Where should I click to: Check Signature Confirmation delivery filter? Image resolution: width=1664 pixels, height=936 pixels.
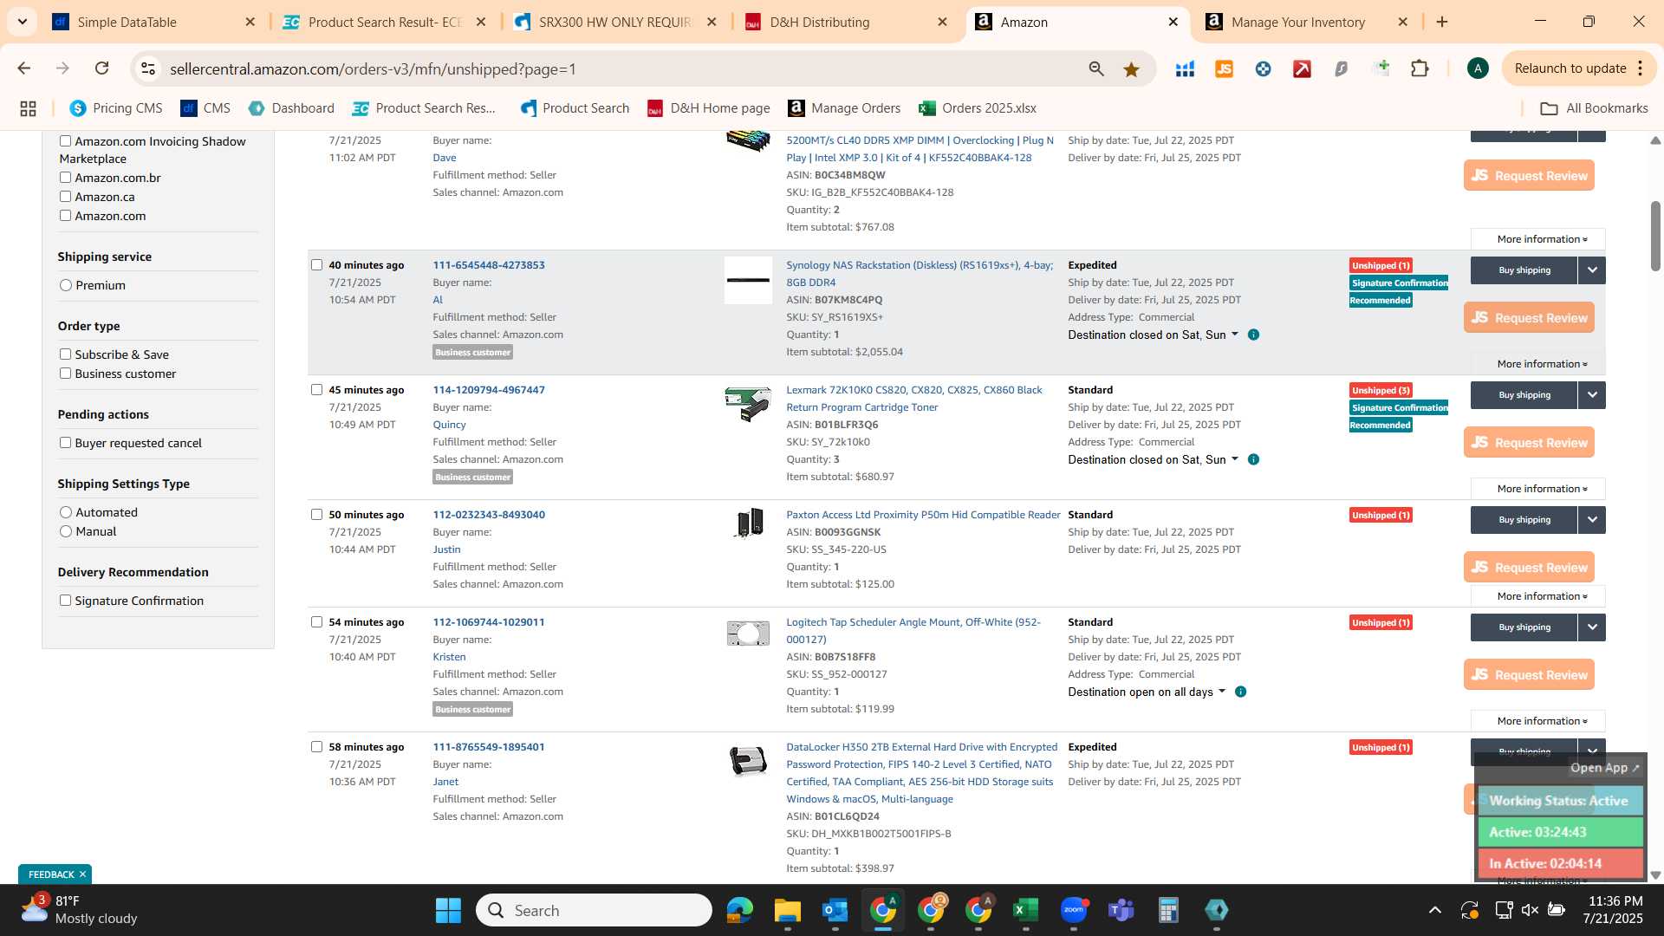pyautogui.click(x=65, y=601)
